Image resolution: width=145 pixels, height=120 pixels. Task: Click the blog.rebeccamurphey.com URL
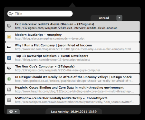click(x=50, y=38)
